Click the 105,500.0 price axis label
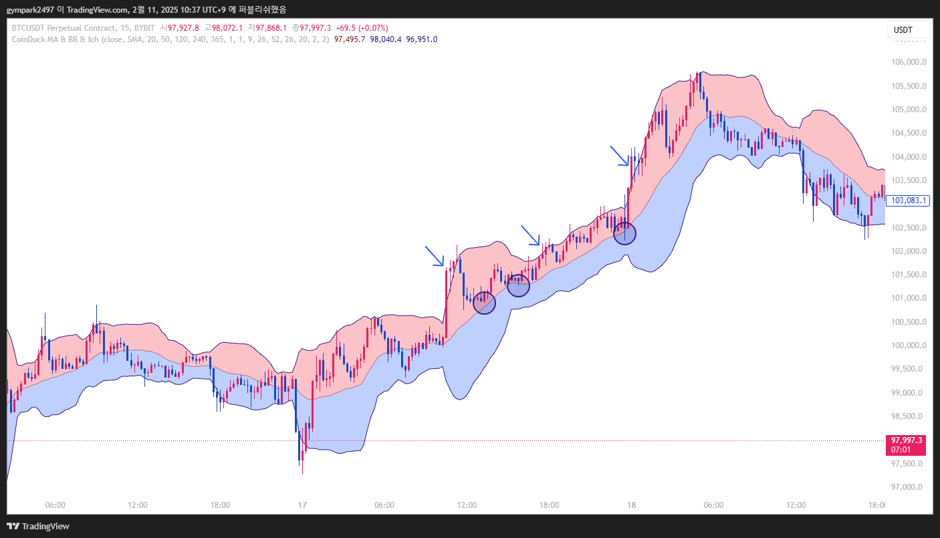 [910, 86]
